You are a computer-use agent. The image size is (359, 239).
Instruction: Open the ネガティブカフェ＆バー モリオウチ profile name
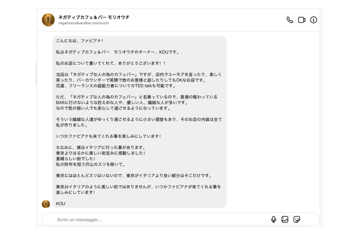pos(94,17)
